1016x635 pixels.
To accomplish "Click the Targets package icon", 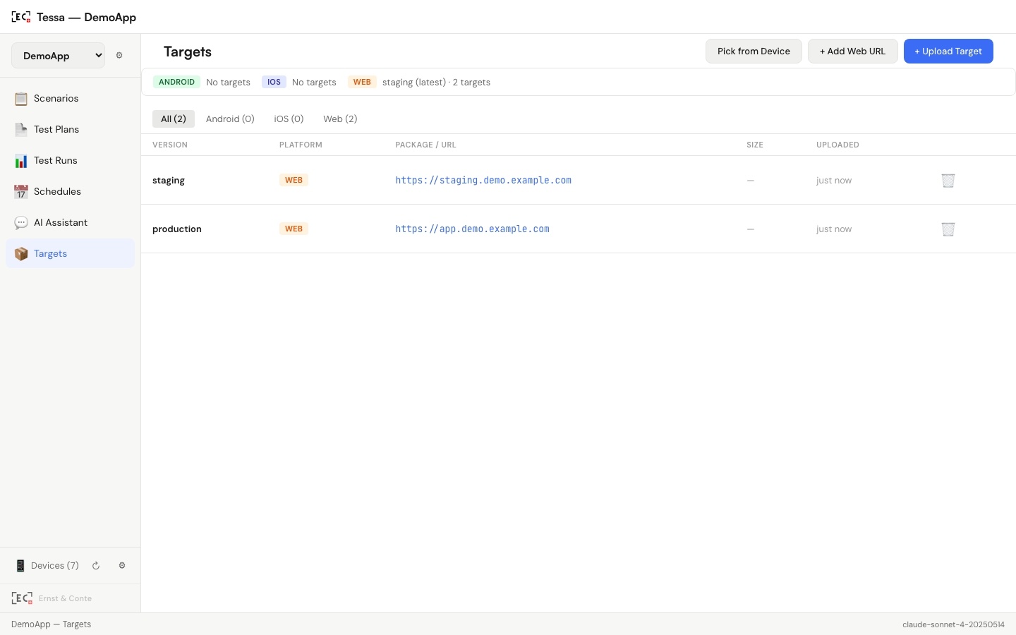I will click(21, 254).
